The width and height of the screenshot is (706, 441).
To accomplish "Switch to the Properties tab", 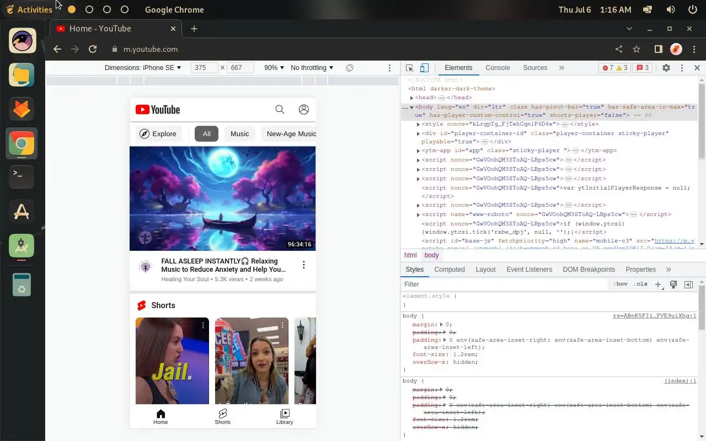I will [x=640, y=270].
